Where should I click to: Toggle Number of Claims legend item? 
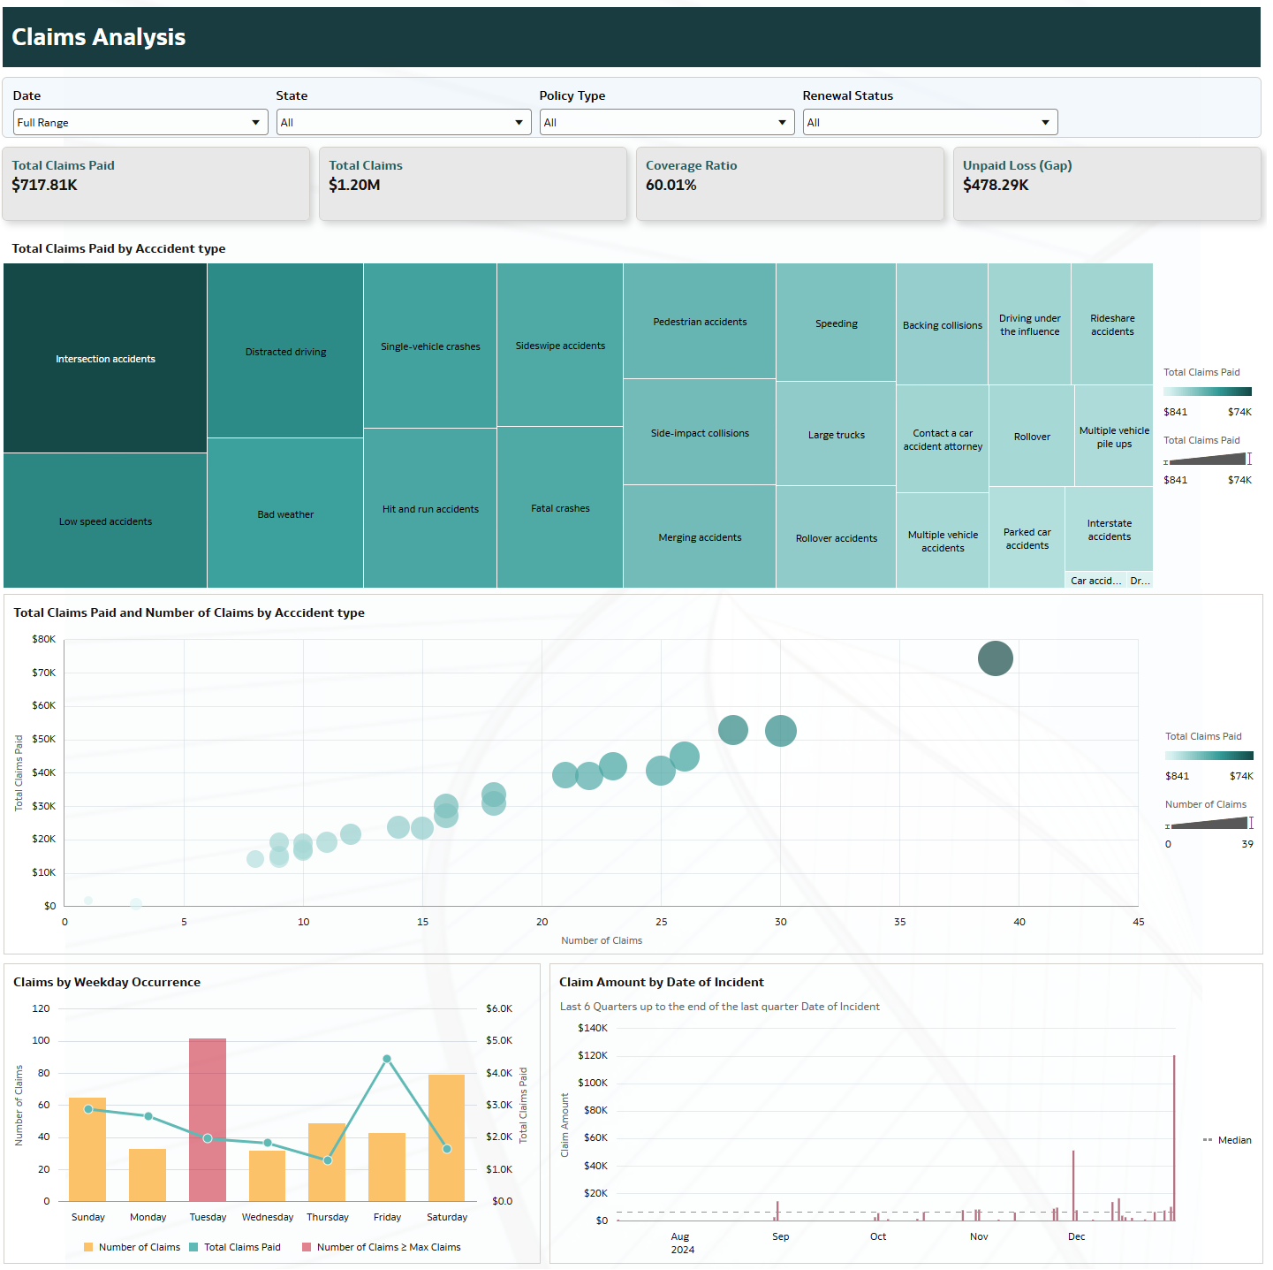click(x=132, y=1247)
